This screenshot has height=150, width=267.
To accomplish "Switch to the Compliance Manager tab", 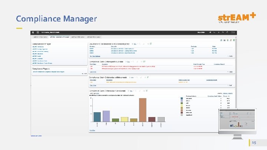I will click(x=59, y=37).
